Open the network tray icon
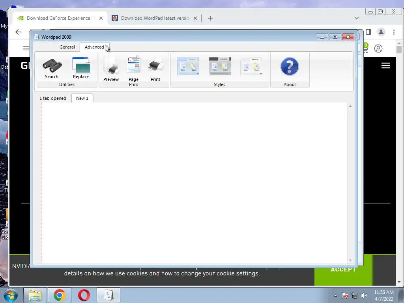 (355, 296)
